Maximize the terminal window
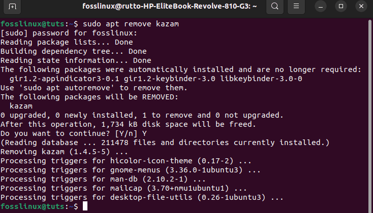373x213 pixels. click(x=341, y=7)
